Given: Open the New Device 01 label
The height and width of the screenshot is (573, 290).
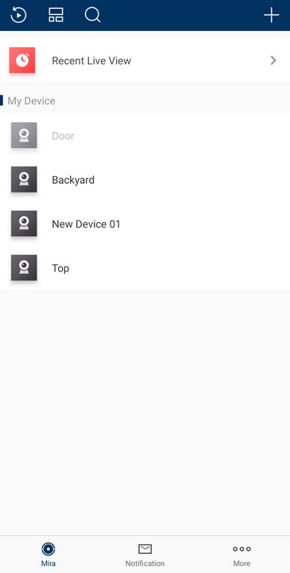Looking at the screenshot, I should [x=86, y=224].
